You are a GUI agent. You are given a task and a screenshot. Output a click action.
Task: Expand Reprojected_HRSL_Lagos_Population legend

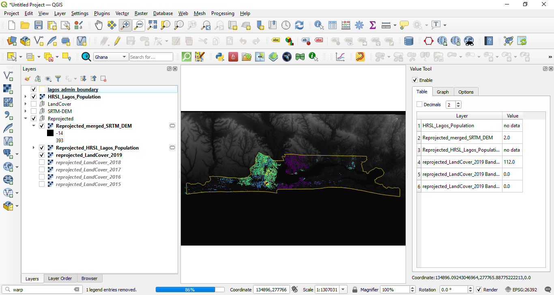[34, 148]
